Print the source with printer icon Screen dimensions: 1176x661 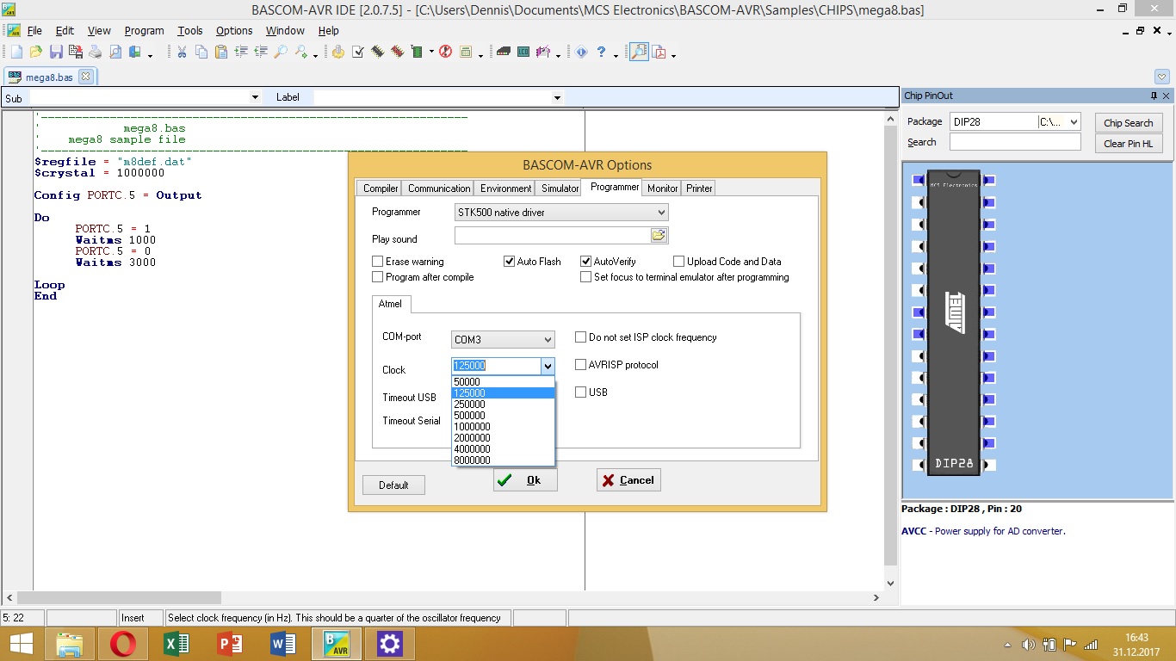tap(95, 53)
